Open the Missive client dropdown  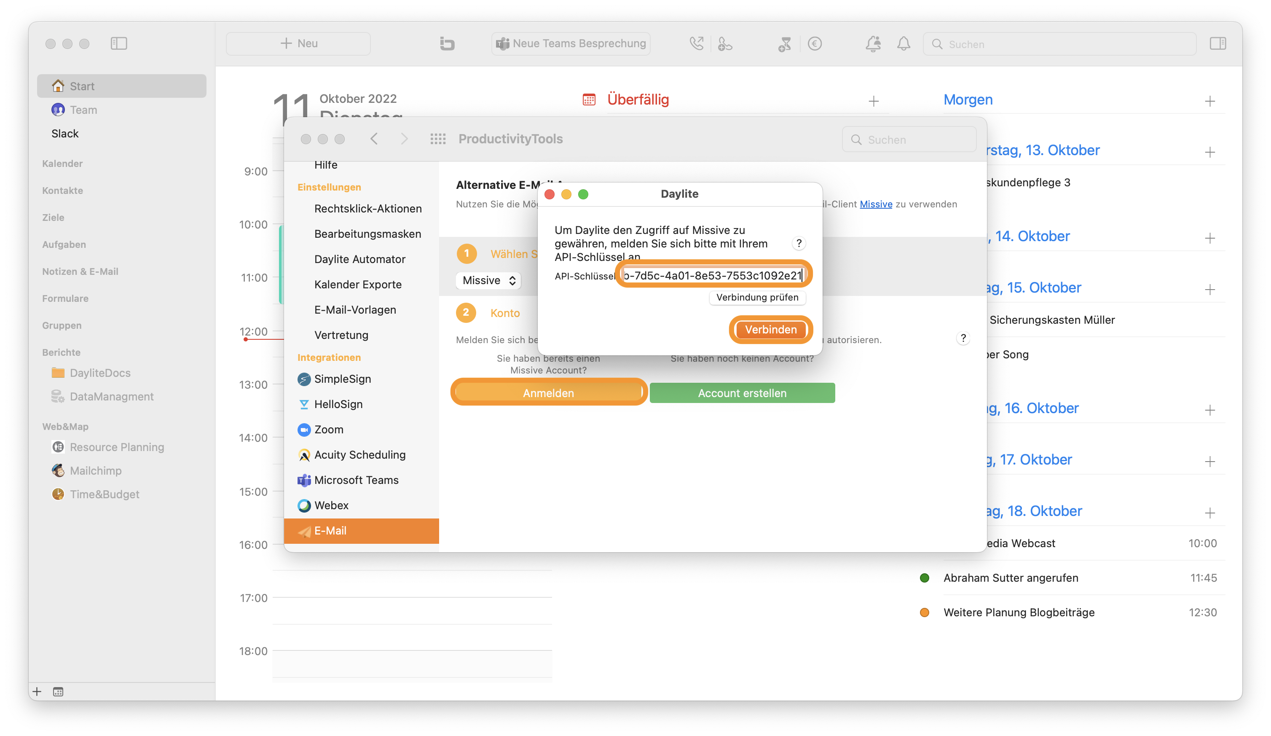click(488, 280)
